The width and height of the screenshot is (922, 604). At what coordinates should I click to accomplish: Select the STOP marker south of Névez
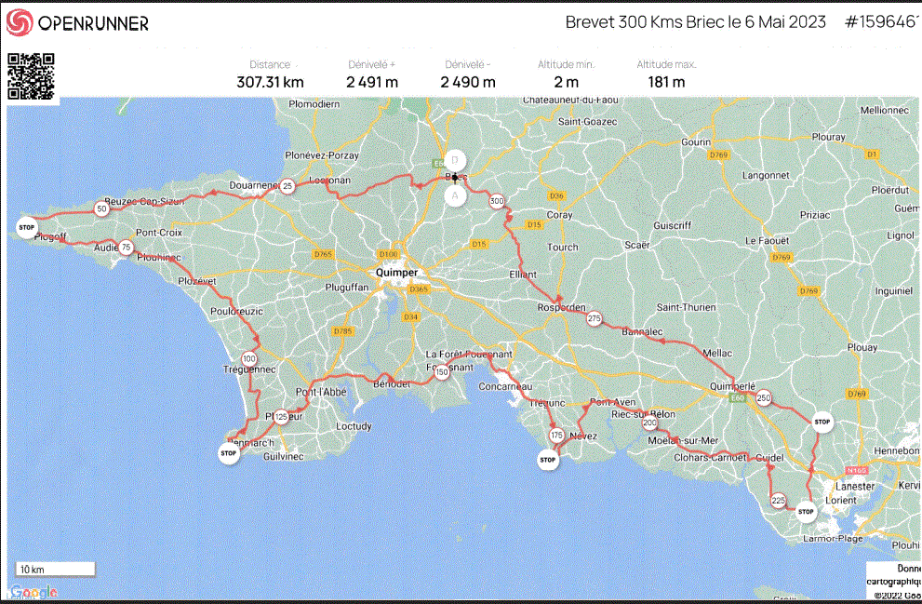tap(548, 460)
